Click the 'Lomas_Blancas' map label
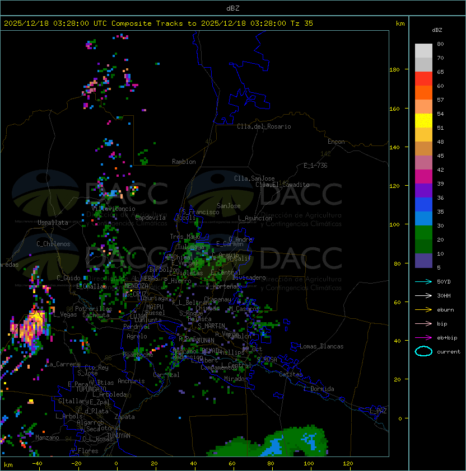The height and width of the screenshot is (471, 466). 321,346
